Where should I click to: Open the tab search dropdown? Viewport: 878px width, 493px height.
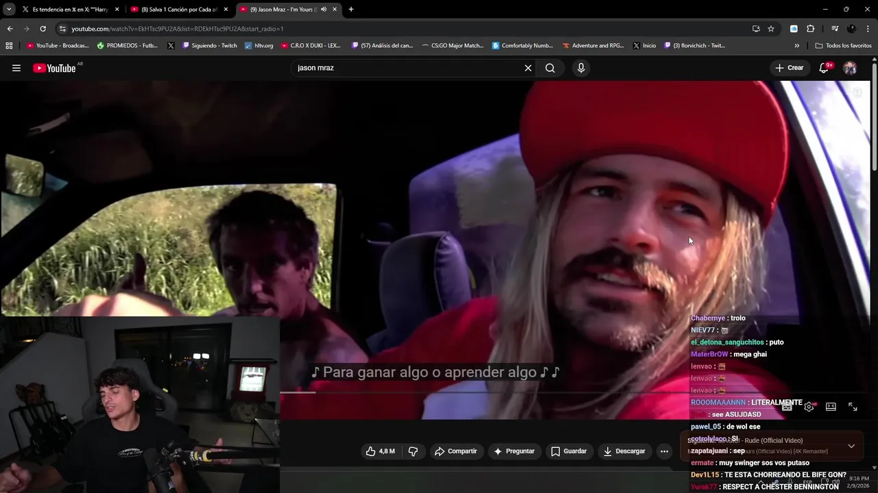9,10
